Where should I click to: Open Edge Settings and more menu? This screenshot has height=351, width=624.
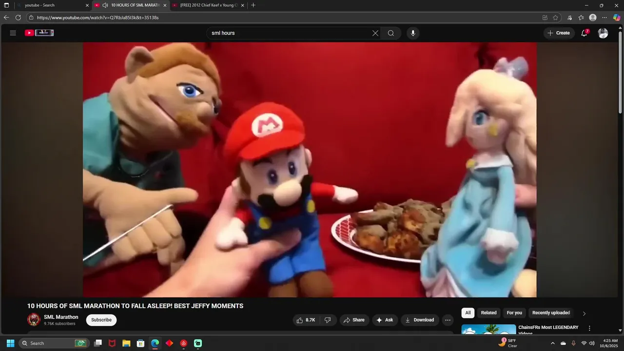[604, 18]
